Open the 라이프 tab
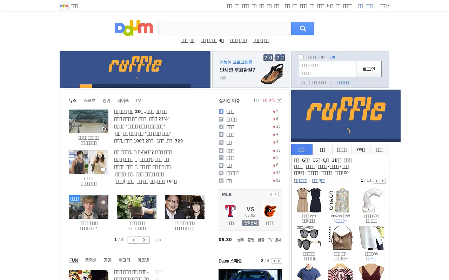The image size is (449, 280). coord(123,100)
